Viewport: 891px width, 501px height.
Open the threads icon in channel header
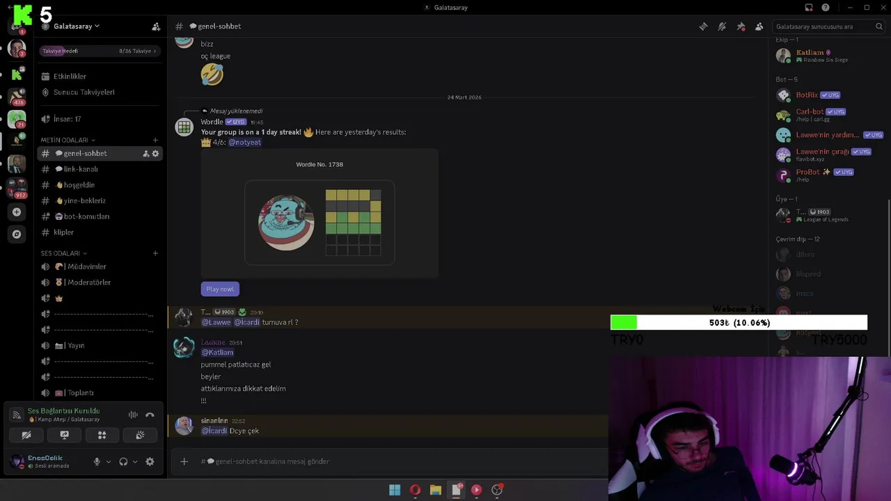(x=704, y=26)
